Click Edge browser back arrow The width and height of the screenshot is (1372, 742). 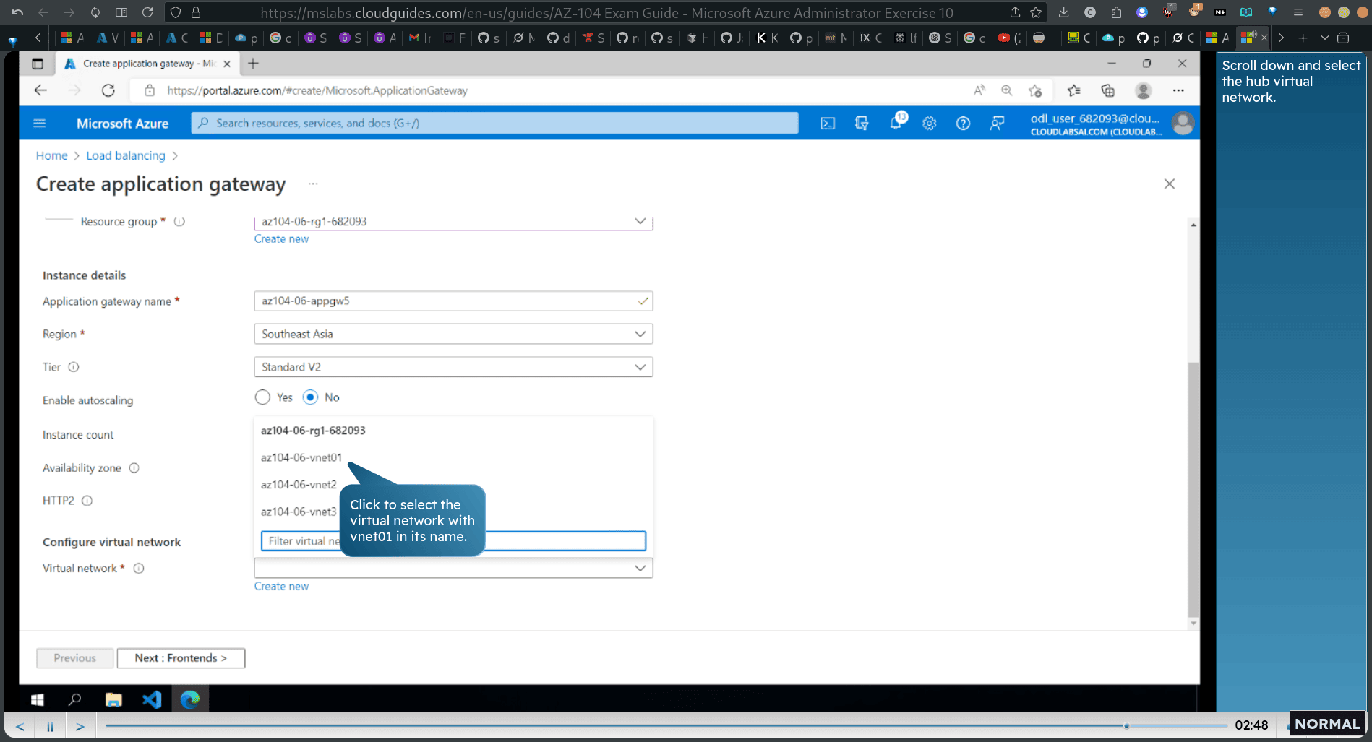pos(40,90)
